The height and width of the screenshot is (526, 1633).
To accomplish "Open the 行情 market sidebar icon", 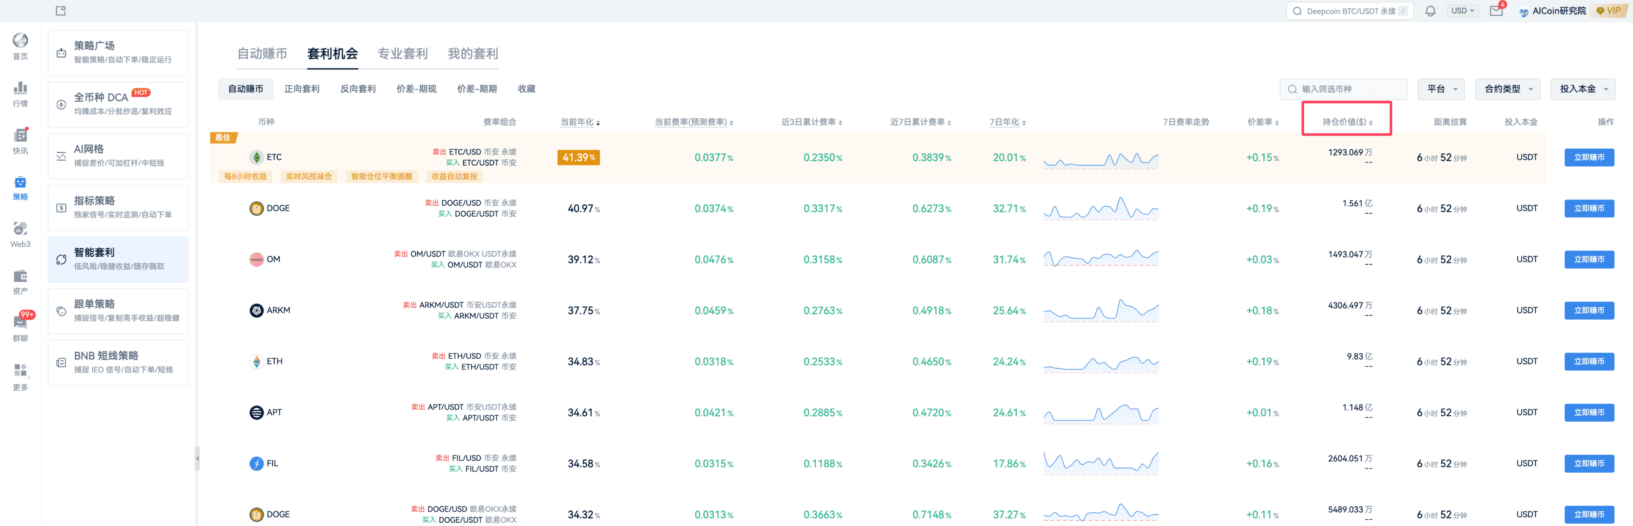I will (20, 94).
